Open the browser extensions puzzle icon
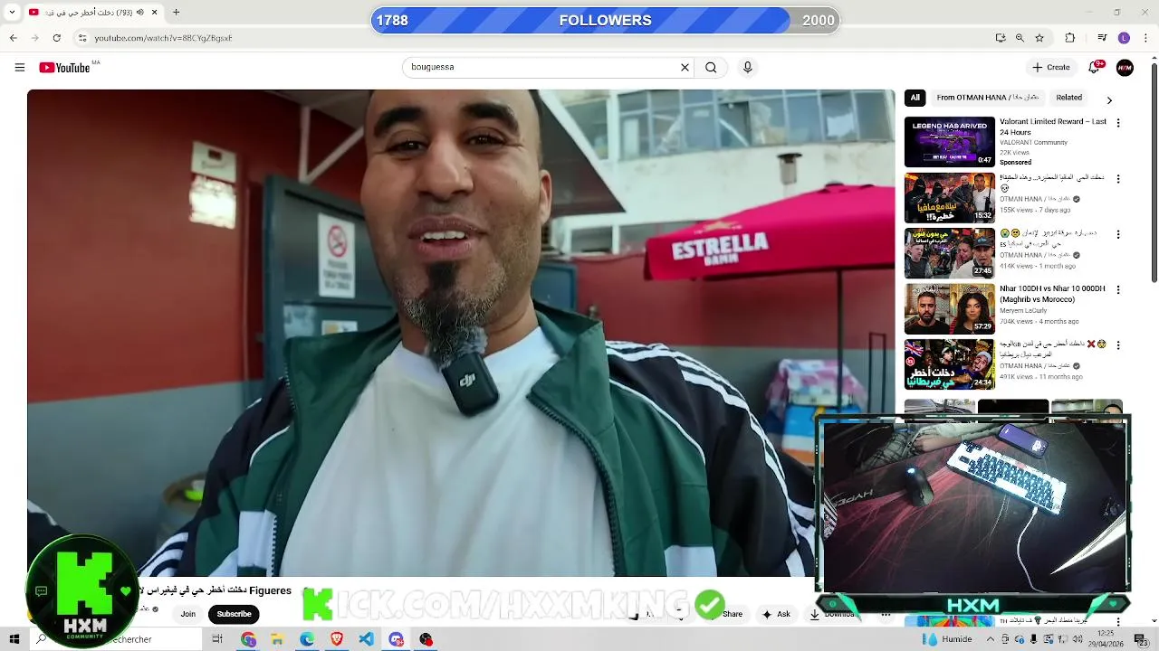The height and width of the screenshot is (651, 1159). (1070, 38)
